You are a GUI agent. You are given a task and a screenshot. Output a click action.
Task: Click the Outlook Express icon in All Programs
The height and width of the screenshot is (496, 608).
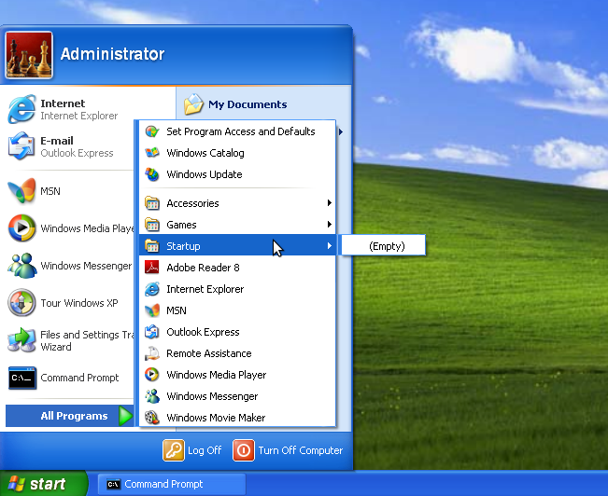(x=152, y=332)
